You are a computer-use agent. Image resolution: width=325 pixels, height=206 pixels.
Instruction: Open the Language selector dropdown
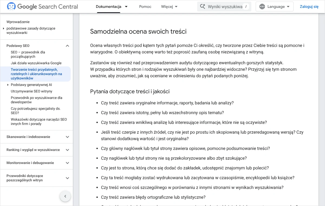[275, 7]
